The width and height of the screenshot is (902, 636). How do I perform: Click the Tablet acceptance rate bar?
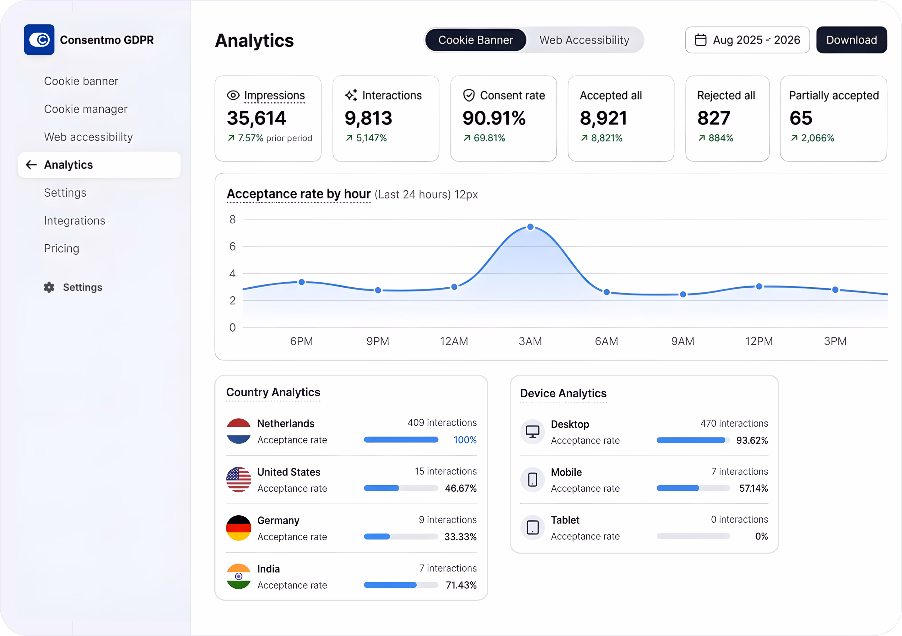tap(693, 536)
